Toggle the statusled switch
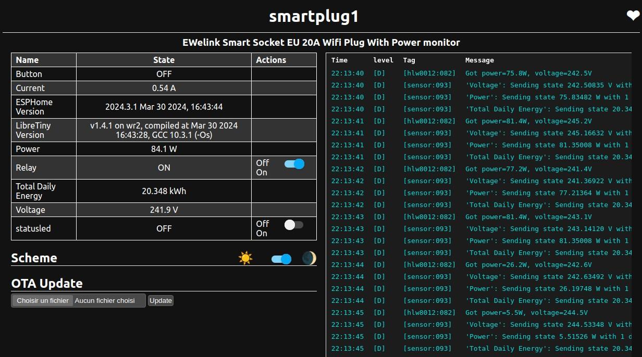Viewport: 642px width, 357px height. tap(294, 225)
